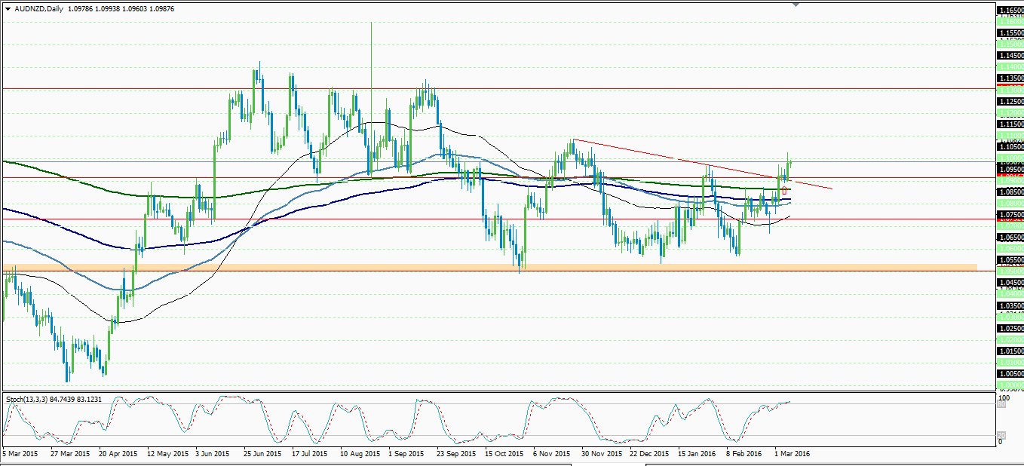Click the 1 Sep 2015 date label
1024x466 pixels.
point(406,454)
